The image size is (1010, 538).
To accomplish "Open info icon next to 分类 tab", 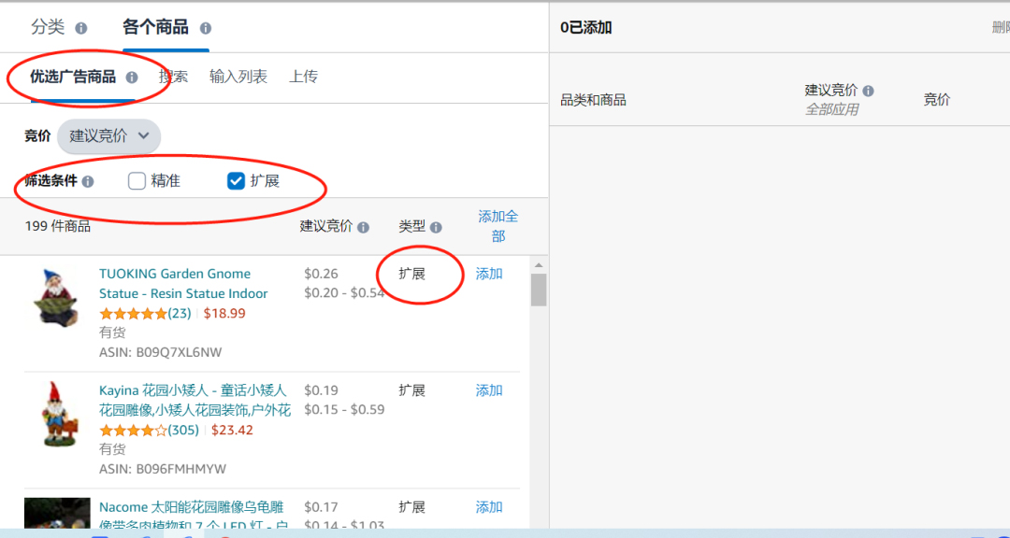I will 80,28.
